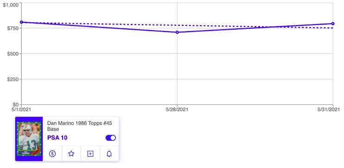Screen dimensions: 344x168
Task: Open the Dan Marino card thumbnail
Action: (29, 139)
